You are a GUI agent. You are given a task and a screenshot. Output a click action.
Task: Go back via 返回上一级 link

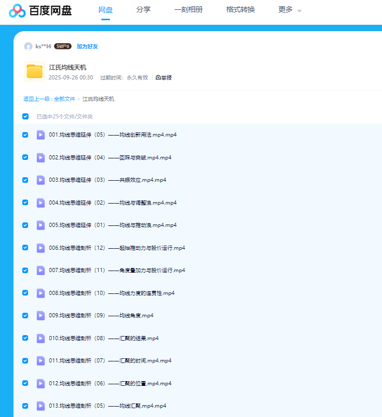(x=36, y=99)
